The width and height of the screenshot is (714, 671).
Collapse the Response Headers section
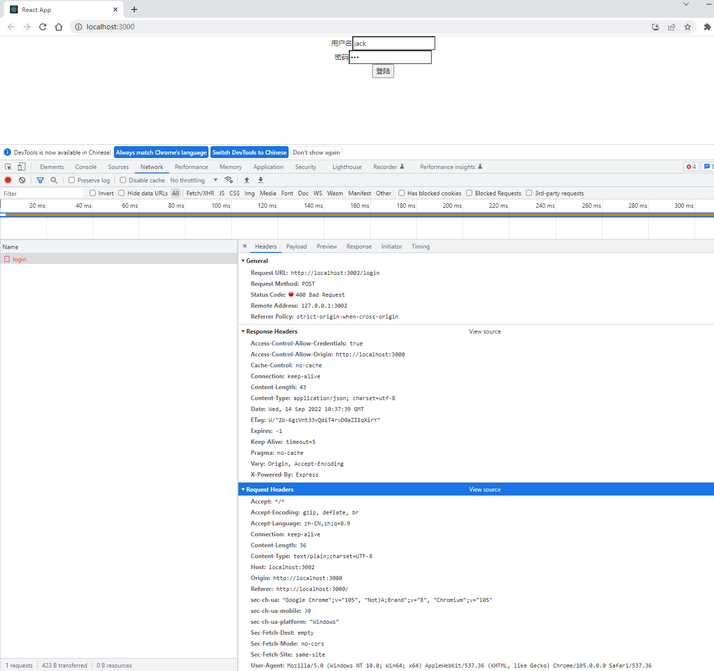(243, 332)
